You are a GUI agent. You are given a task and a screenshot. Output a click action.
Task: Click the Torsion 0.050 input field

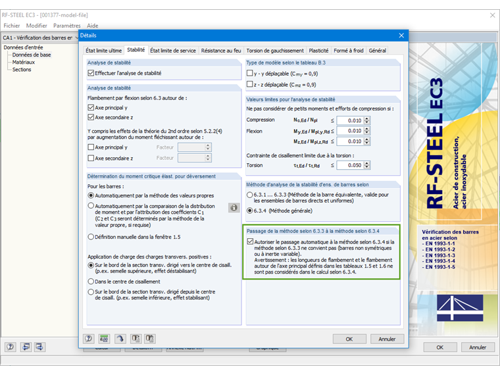350,165
